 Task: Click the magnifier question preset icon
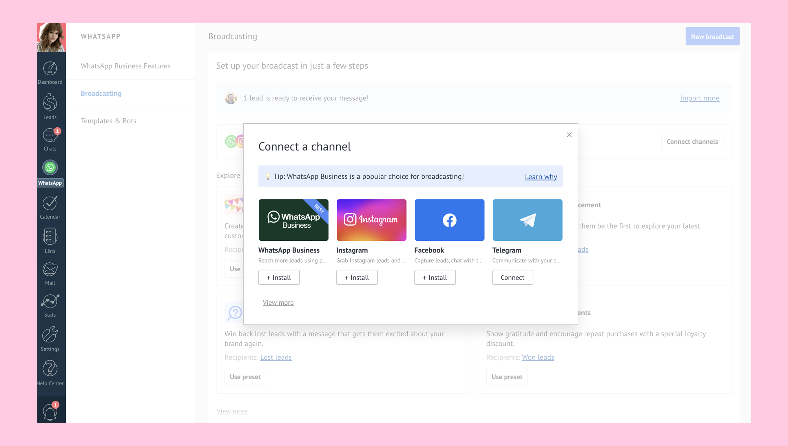click(x=234, y=313)
